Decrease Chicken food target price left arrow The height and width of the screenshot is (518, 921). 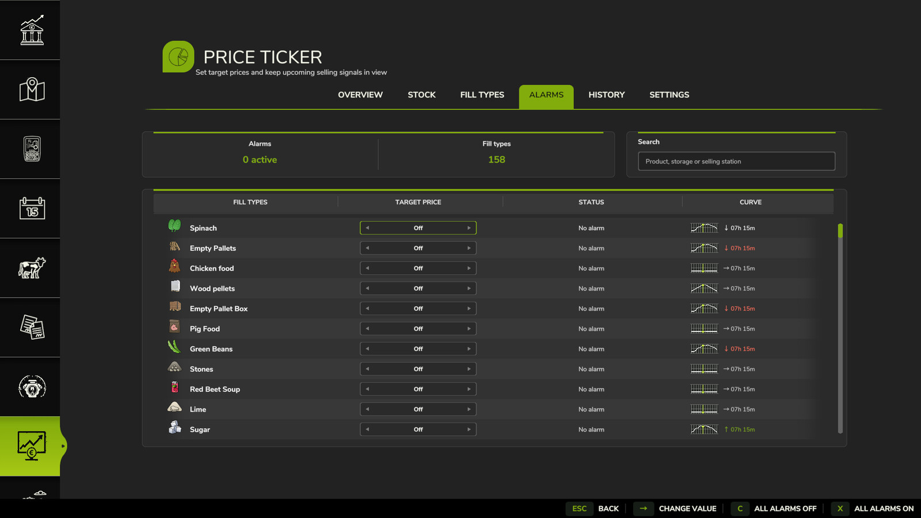click(367, 268)
